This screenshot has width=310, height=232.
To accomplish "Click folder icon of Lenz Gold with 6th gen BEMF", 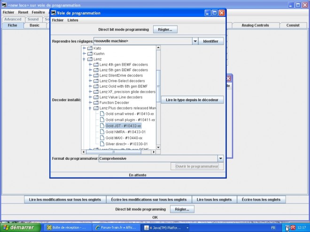I will [96, 86].
